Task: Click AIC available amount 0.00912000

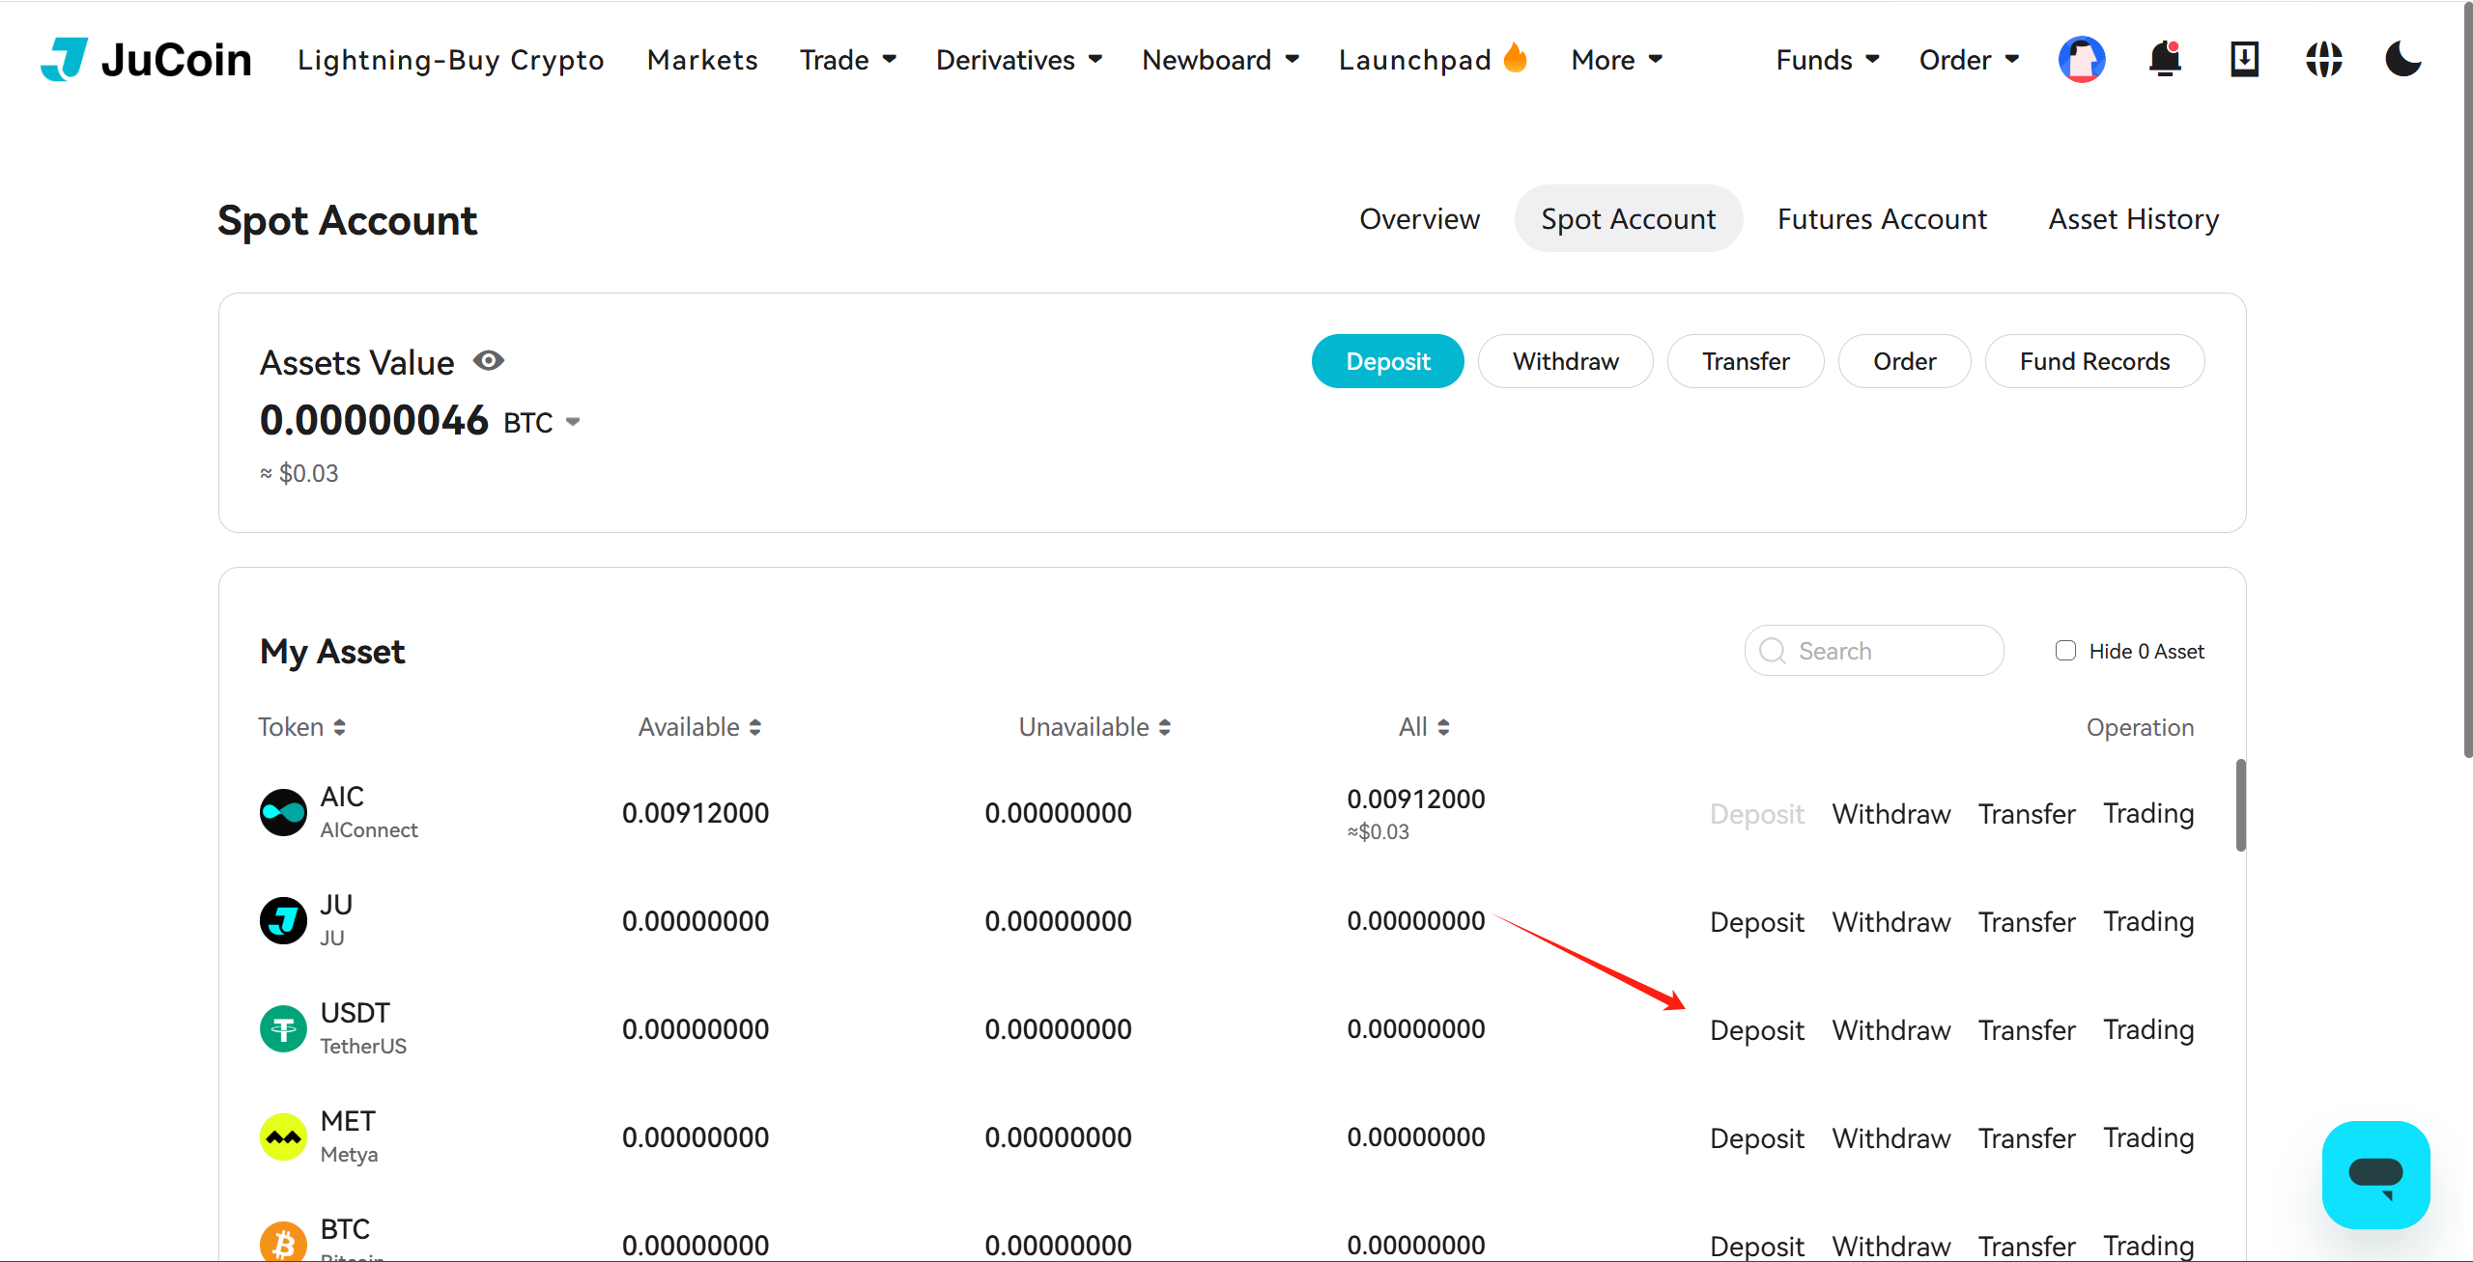Action: pyautogui.click(x=696, y=813)
